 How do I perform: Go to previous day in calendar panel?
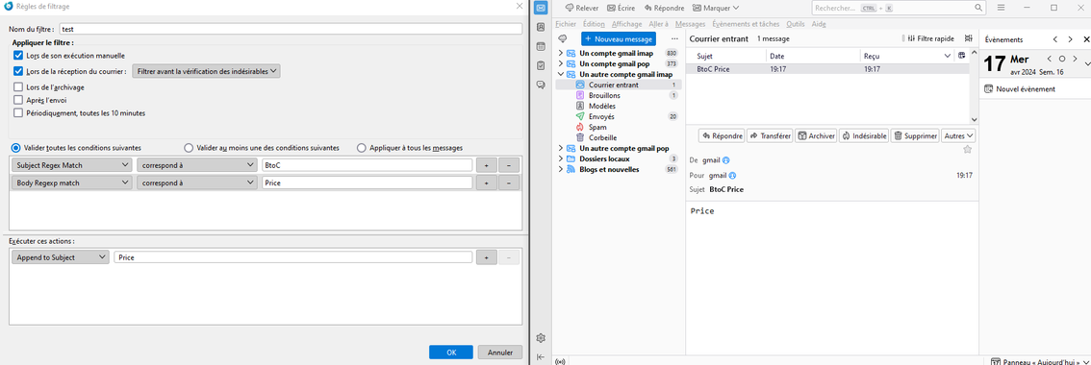tap(1050, 60)
